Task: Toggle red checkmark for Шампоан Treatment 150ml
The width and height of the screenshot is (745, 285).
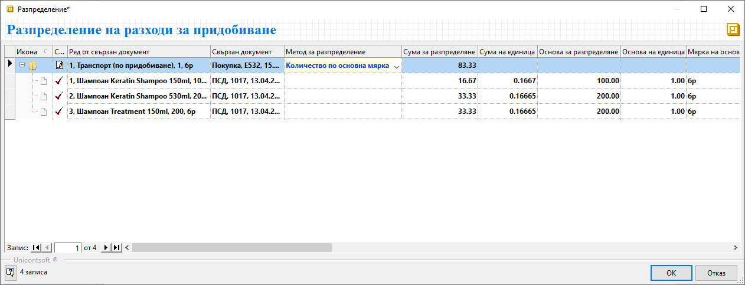Action: click(x=59, y=112)
